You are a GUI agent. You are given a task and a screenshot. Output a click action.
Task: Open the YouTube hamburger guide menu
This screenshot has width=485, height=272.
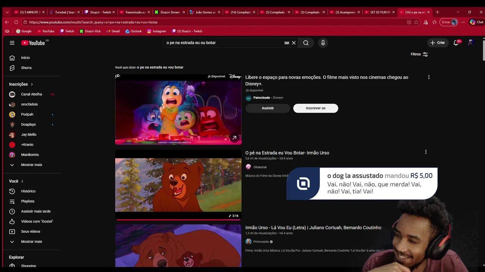pyautogui.click(x=12, y=43)
